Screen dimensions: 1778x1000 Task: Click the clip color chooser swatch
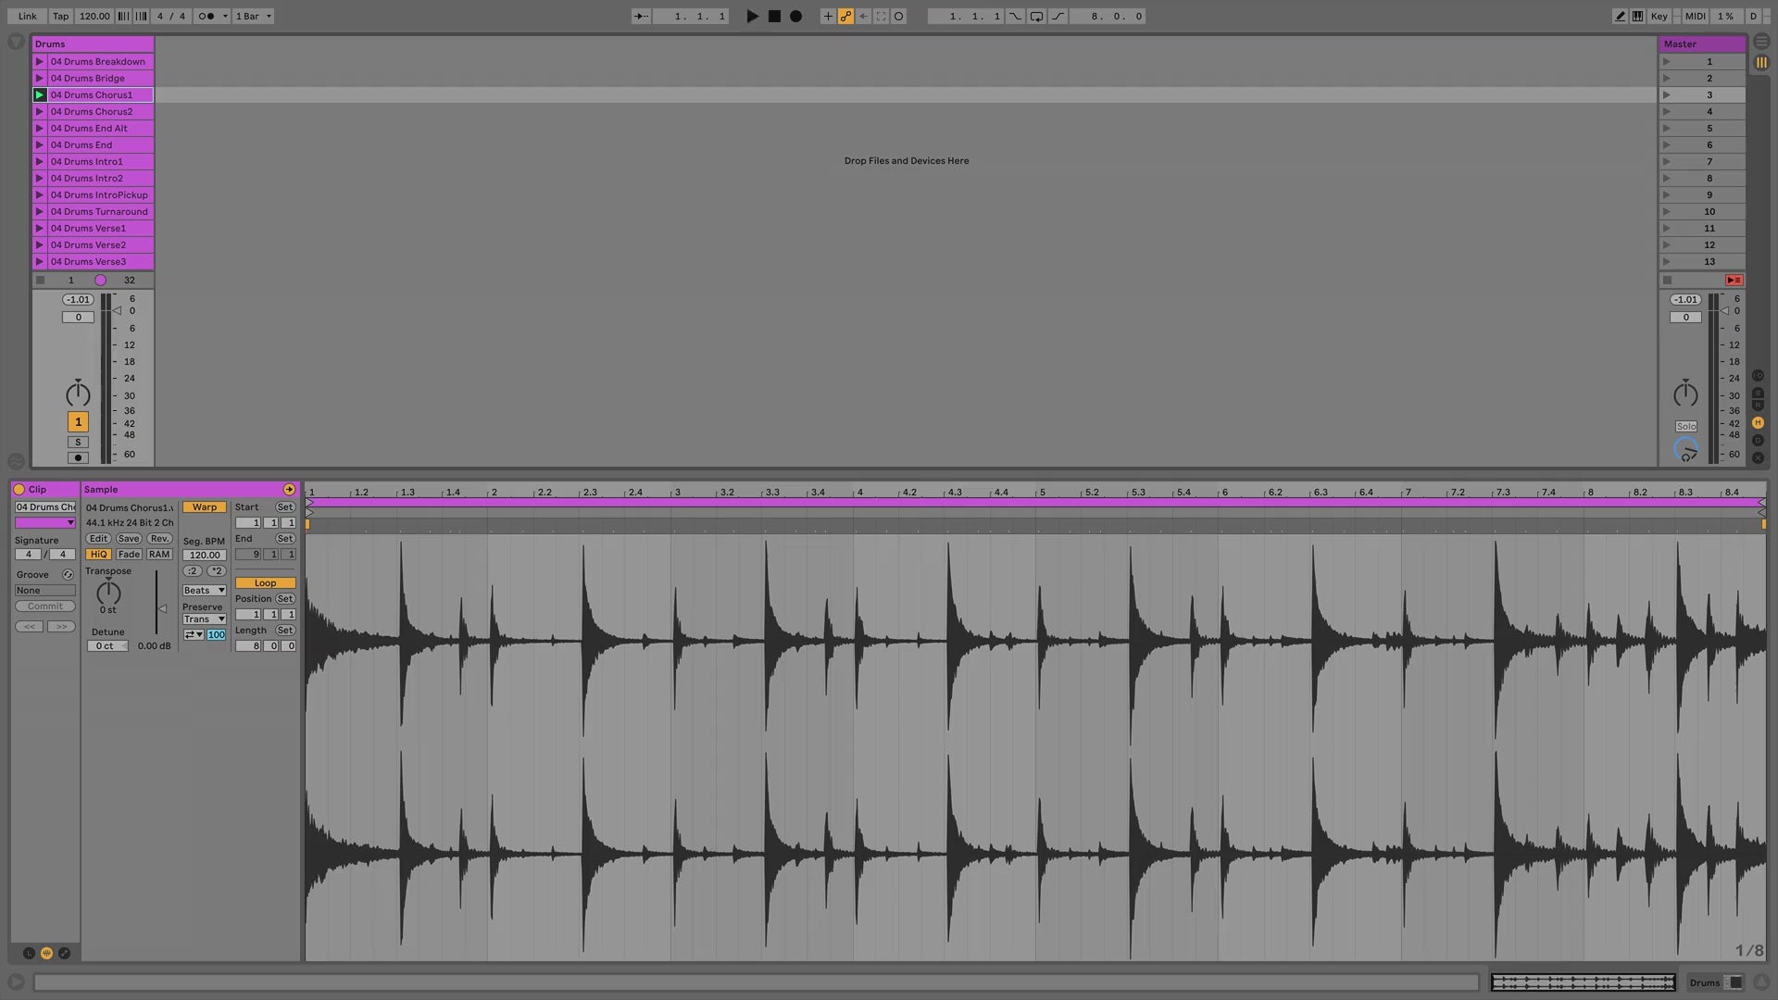(44, 523)
